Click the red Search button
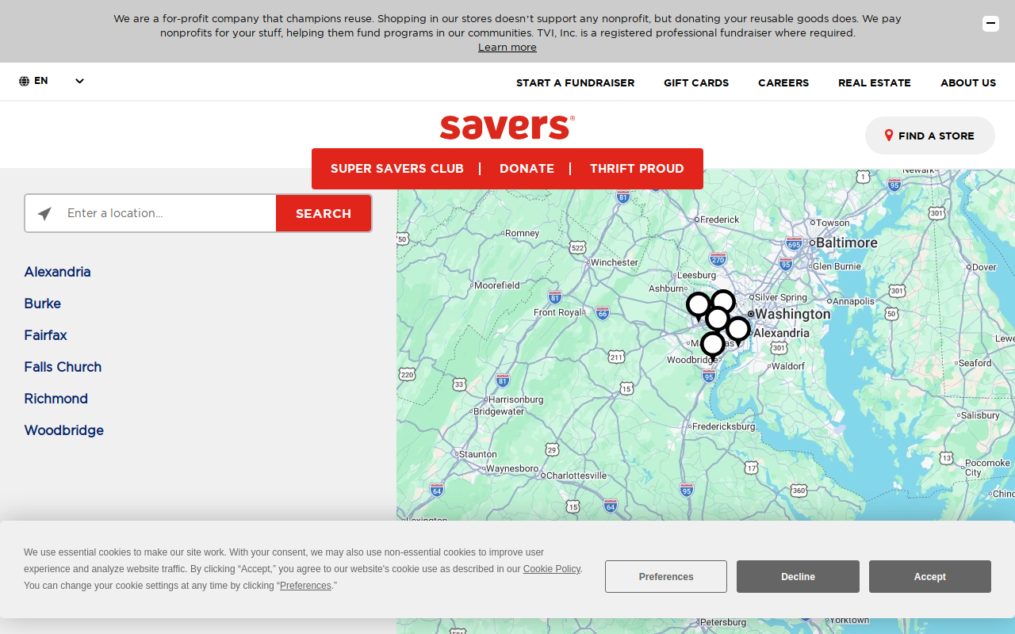 [324, 213]
